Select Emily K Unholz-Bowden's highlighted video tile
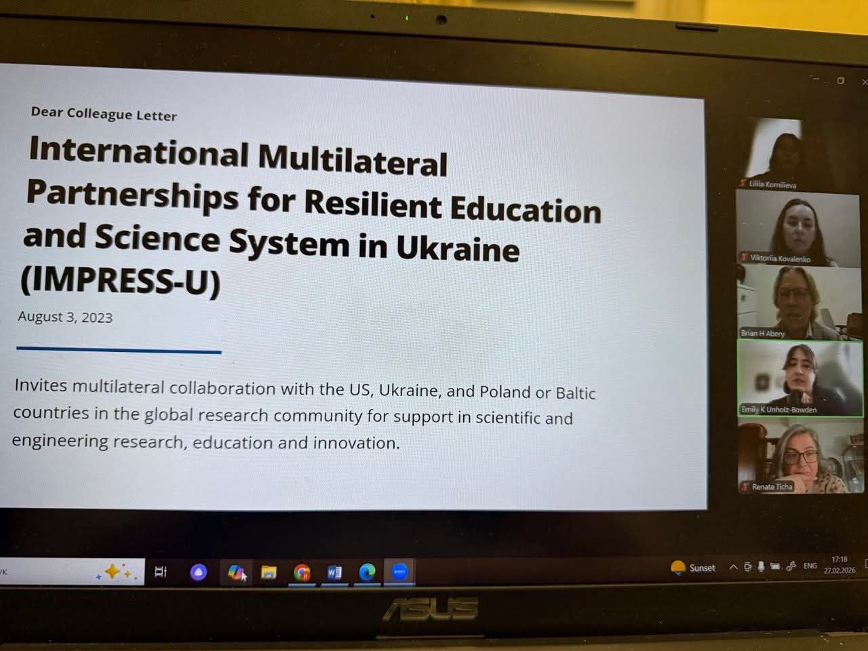 pyautogui.click(x=798, y=378)
